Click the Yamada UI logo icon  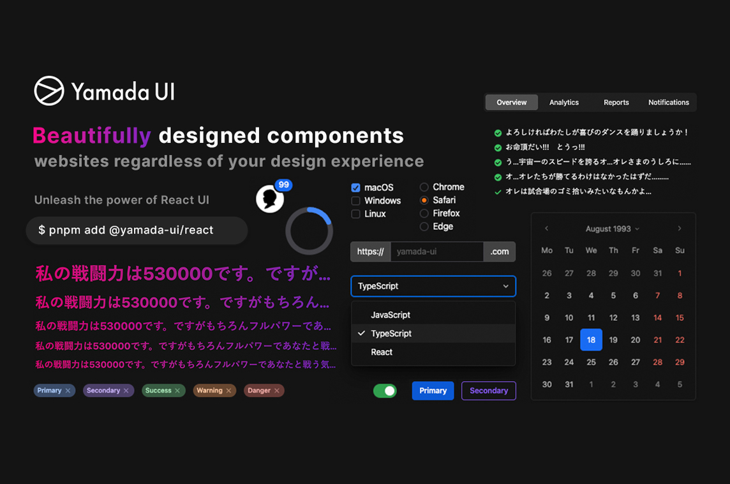(x=49, y=91)
